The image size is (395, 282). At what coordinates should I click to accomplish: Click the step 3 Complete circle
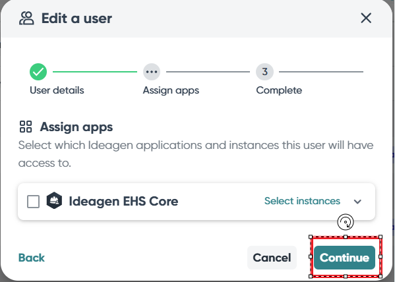click(264, 72)
